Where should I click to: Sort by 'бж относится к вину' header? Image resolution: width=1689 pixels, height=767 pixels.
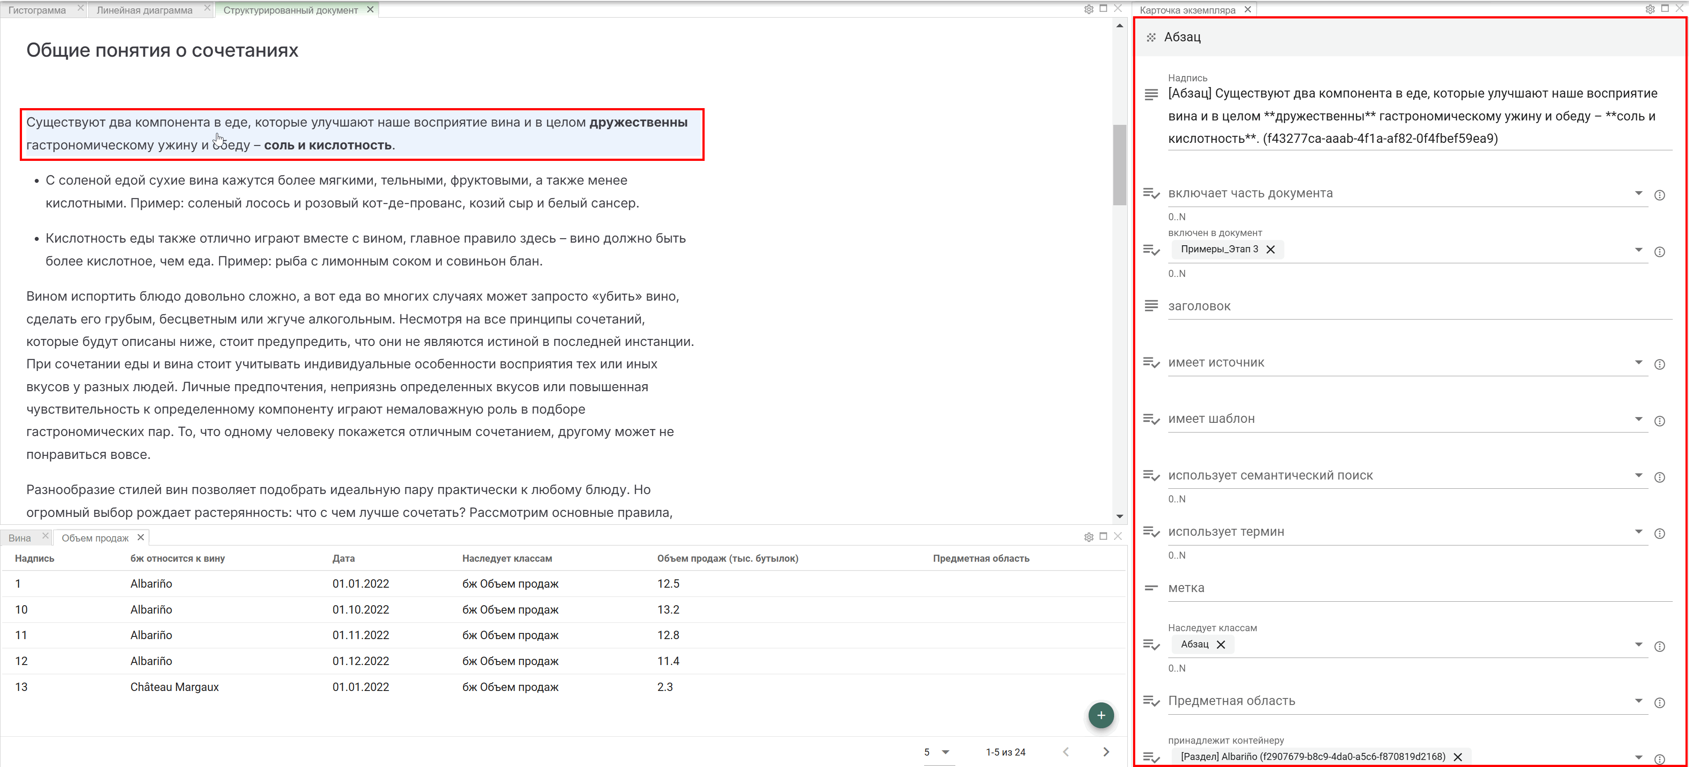tap(177, 559)
